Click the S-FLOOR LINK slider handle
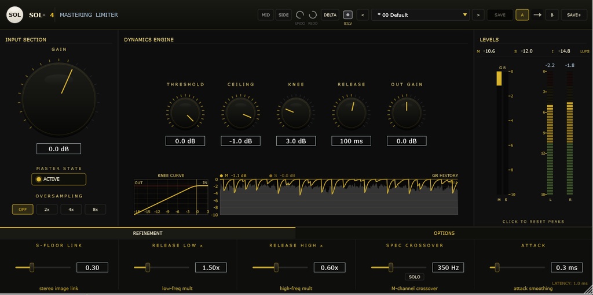The width and height of the screenshot is (593, 295). [x=32, y=267]
